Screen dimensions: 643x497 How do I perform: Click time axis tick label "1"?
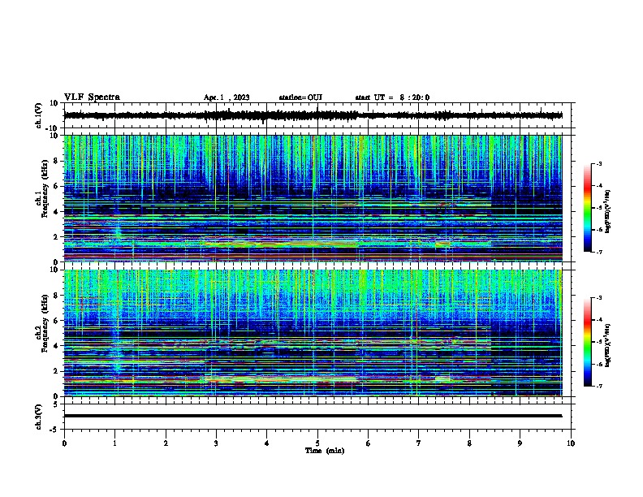pos(114,443)
